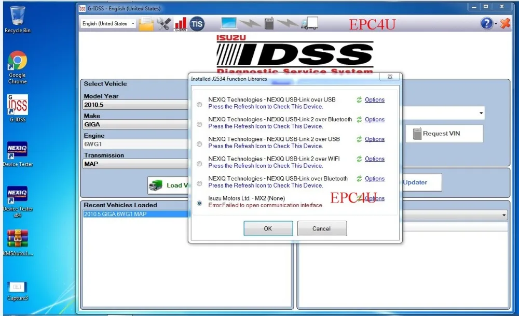Click the Request VIN button
The image size is (519, 316).
[x=444, y=134]
